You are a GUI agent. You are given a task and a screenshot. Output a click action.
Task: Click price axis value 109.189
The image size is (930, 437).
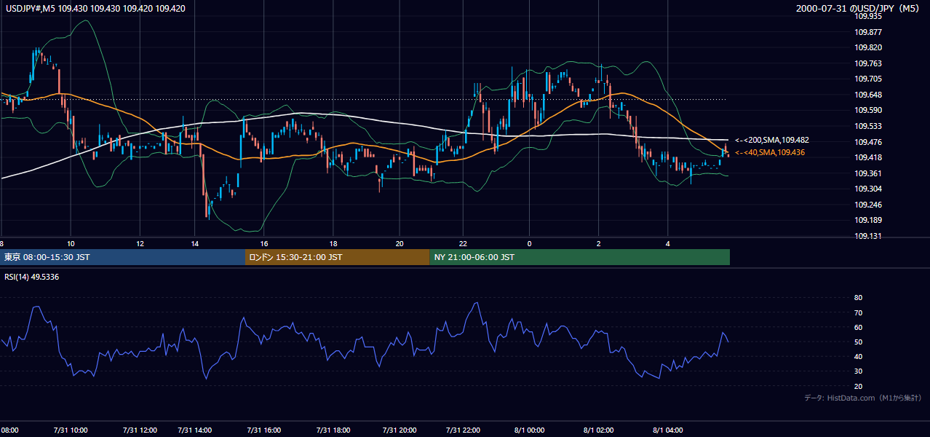coord(868,221)
